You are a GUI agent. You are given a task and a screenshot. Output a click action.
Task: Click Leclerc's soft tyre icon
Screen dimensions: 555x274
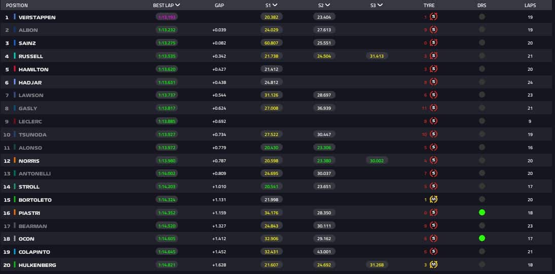click(433, 121)
